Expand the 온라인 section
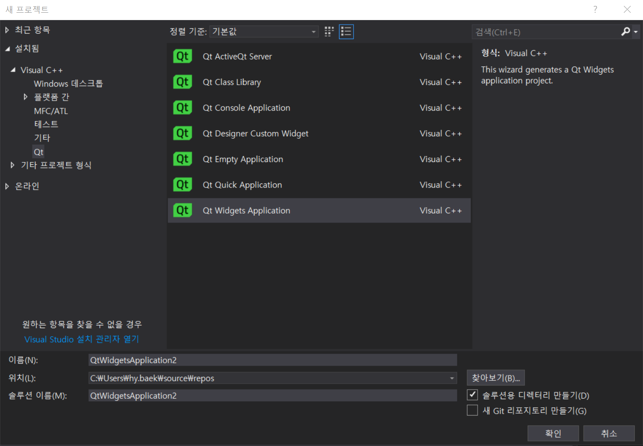 pos(7,186)
